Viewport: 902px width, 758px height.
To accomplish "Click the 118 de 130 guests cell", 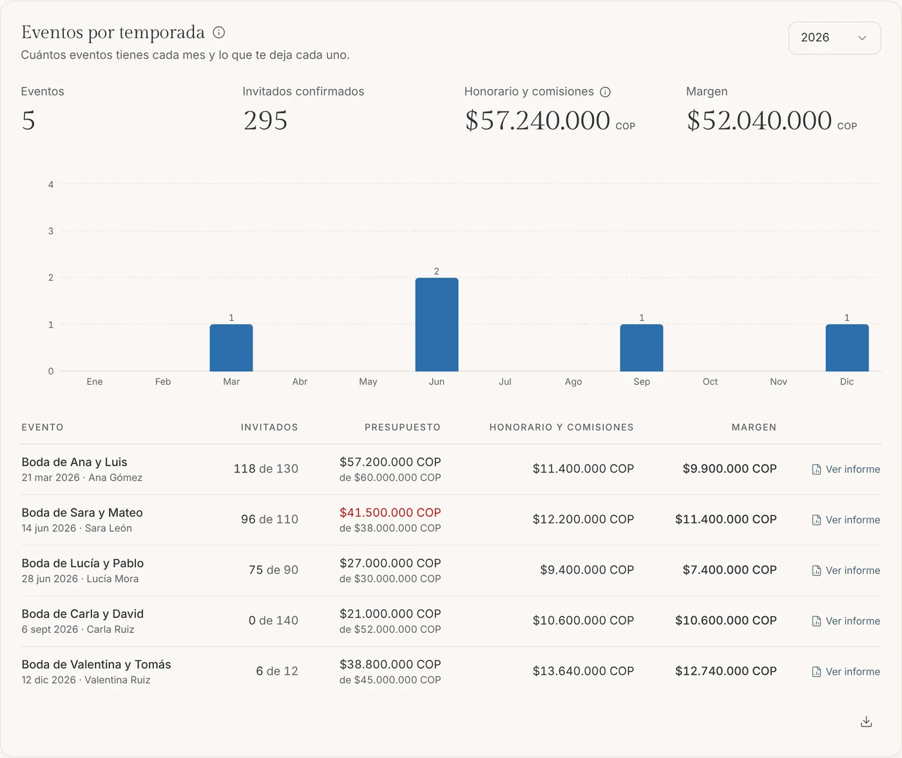I will [266, 469].
